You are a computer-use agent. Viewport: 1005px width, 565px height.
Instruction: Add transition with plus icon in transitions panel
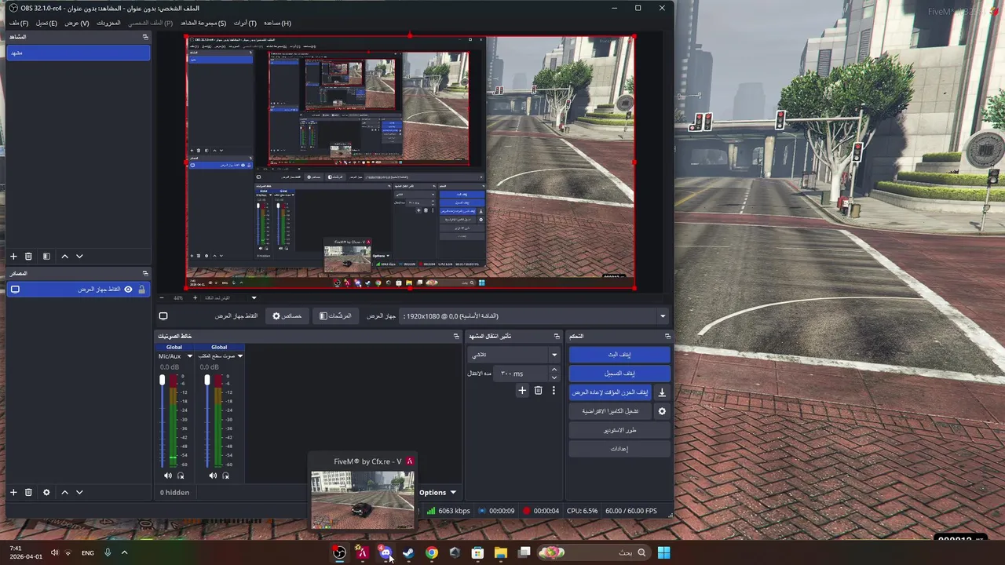coord(522,390)
